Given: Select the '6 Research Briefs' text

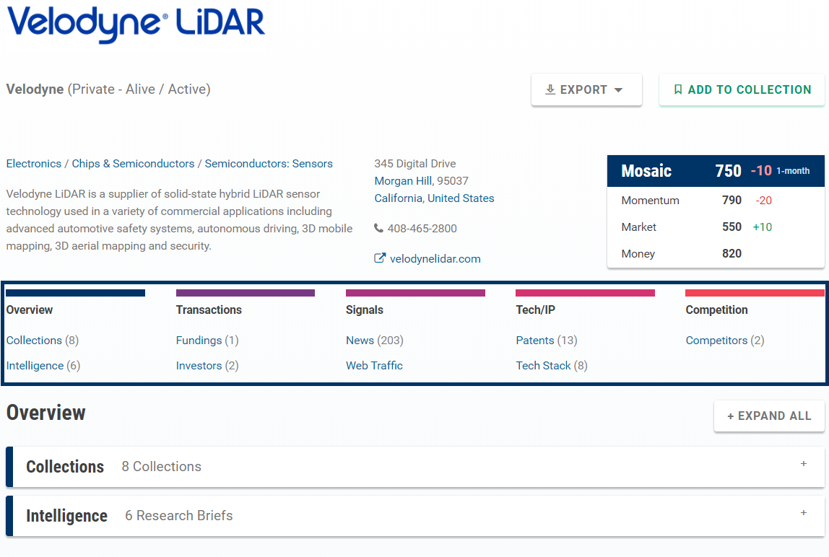Looking at the screenshot, I should (x=178, y=516).
